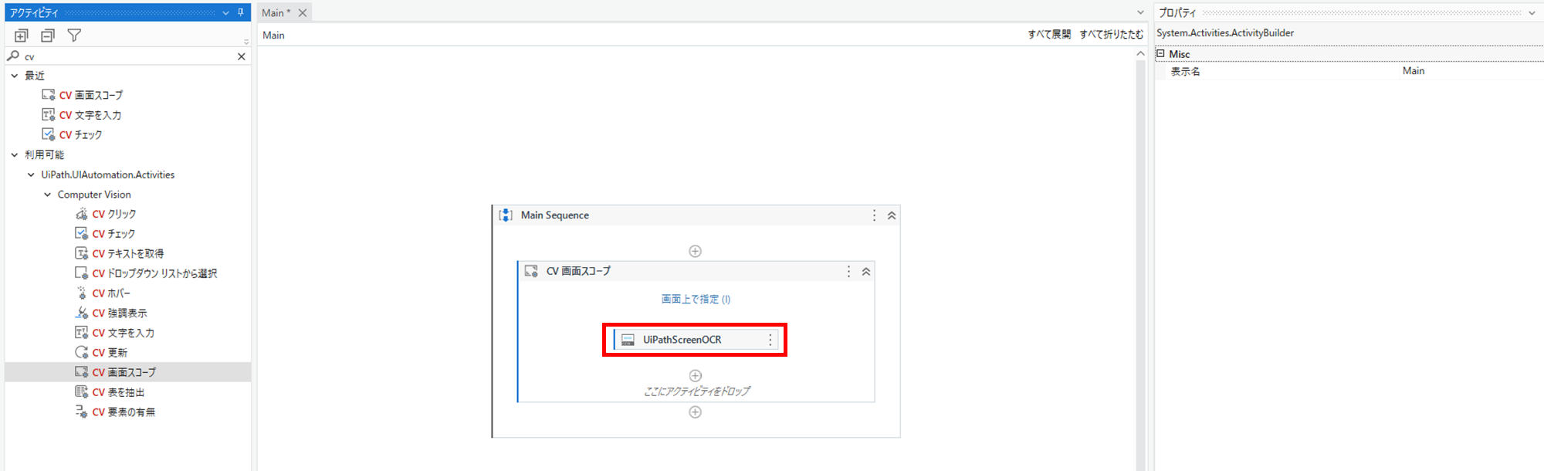Click CV 画面スコープ activity icon in designer
This screenshot has width=1544, height=471.
531,271
